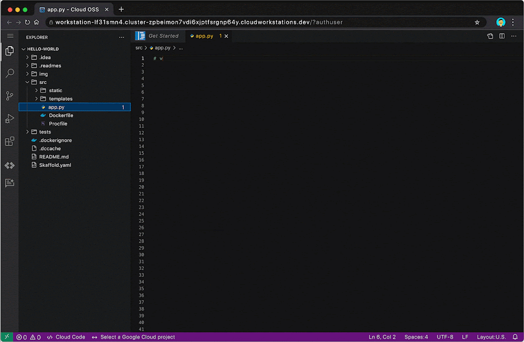Show errors count in status bar
This screenshot has width=524, height=342.
pos(21,337)
